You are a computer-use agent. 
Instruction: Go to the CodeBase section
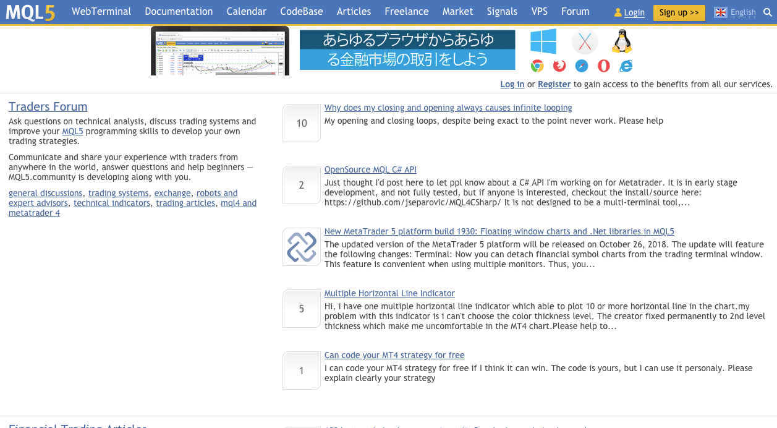(302, 12)
